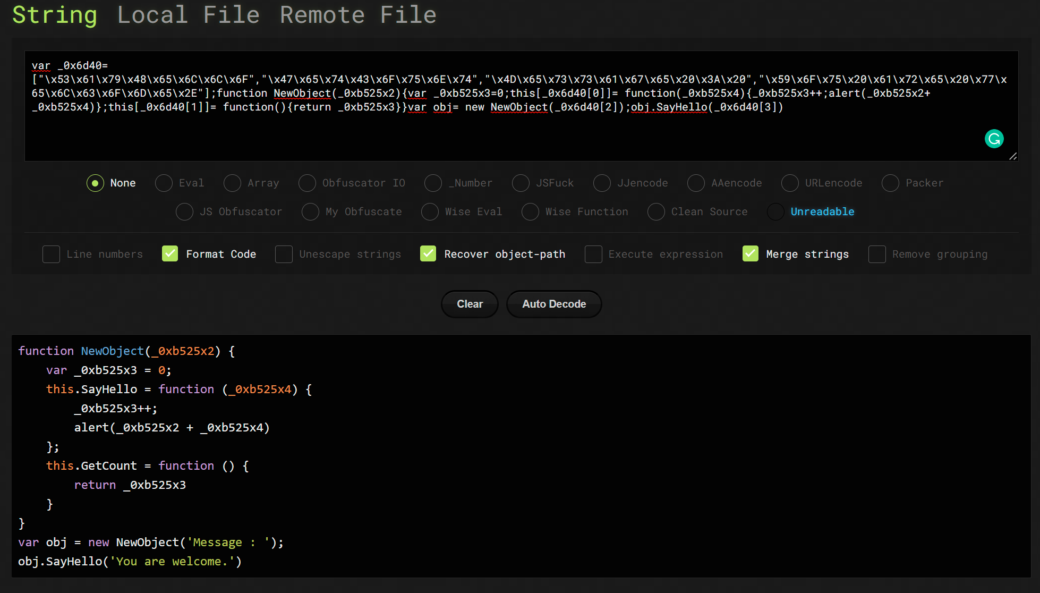Click the Auto Decode button
The width and height of the screenshot is (1040, 593).
pos(554,304)
